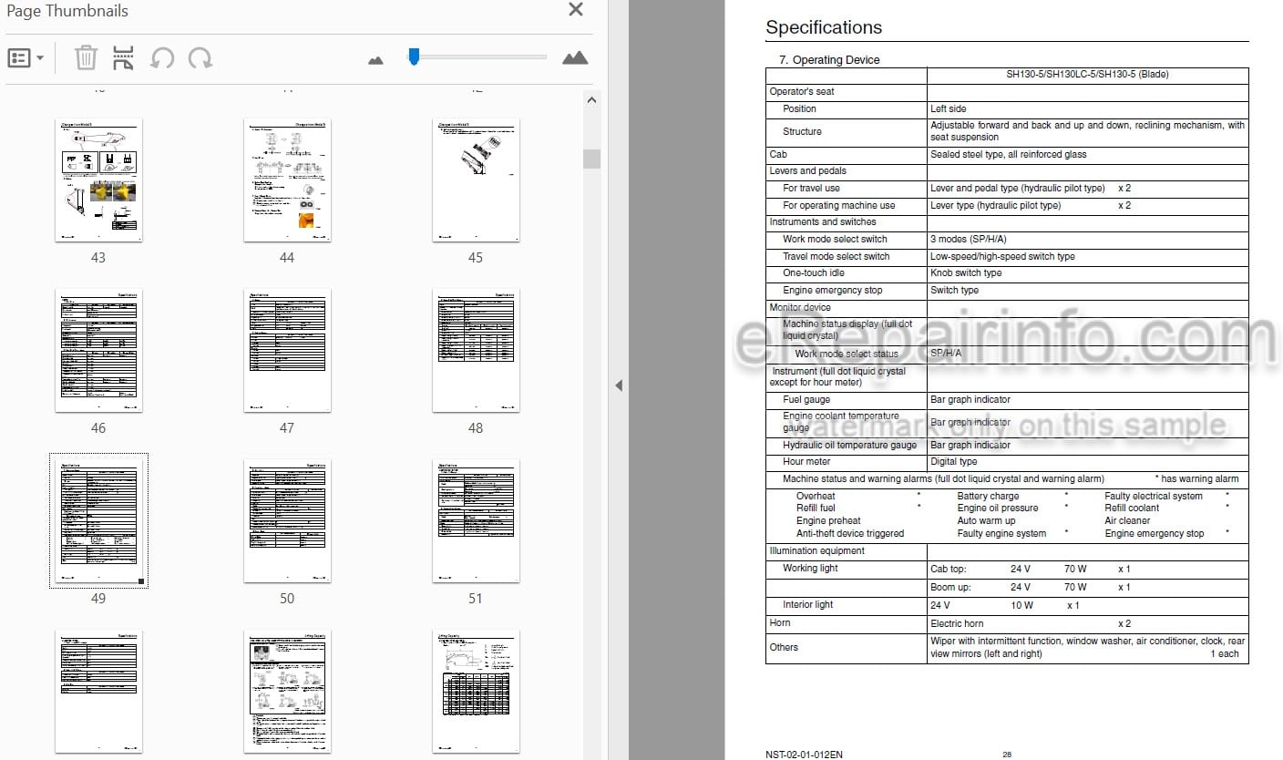Open page 47 thumbnail
This screenshot has width=1283, height=760.
click(x=287, y=351)
